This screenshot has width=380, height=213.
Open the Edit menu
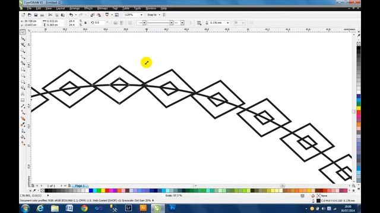[38, 8]
